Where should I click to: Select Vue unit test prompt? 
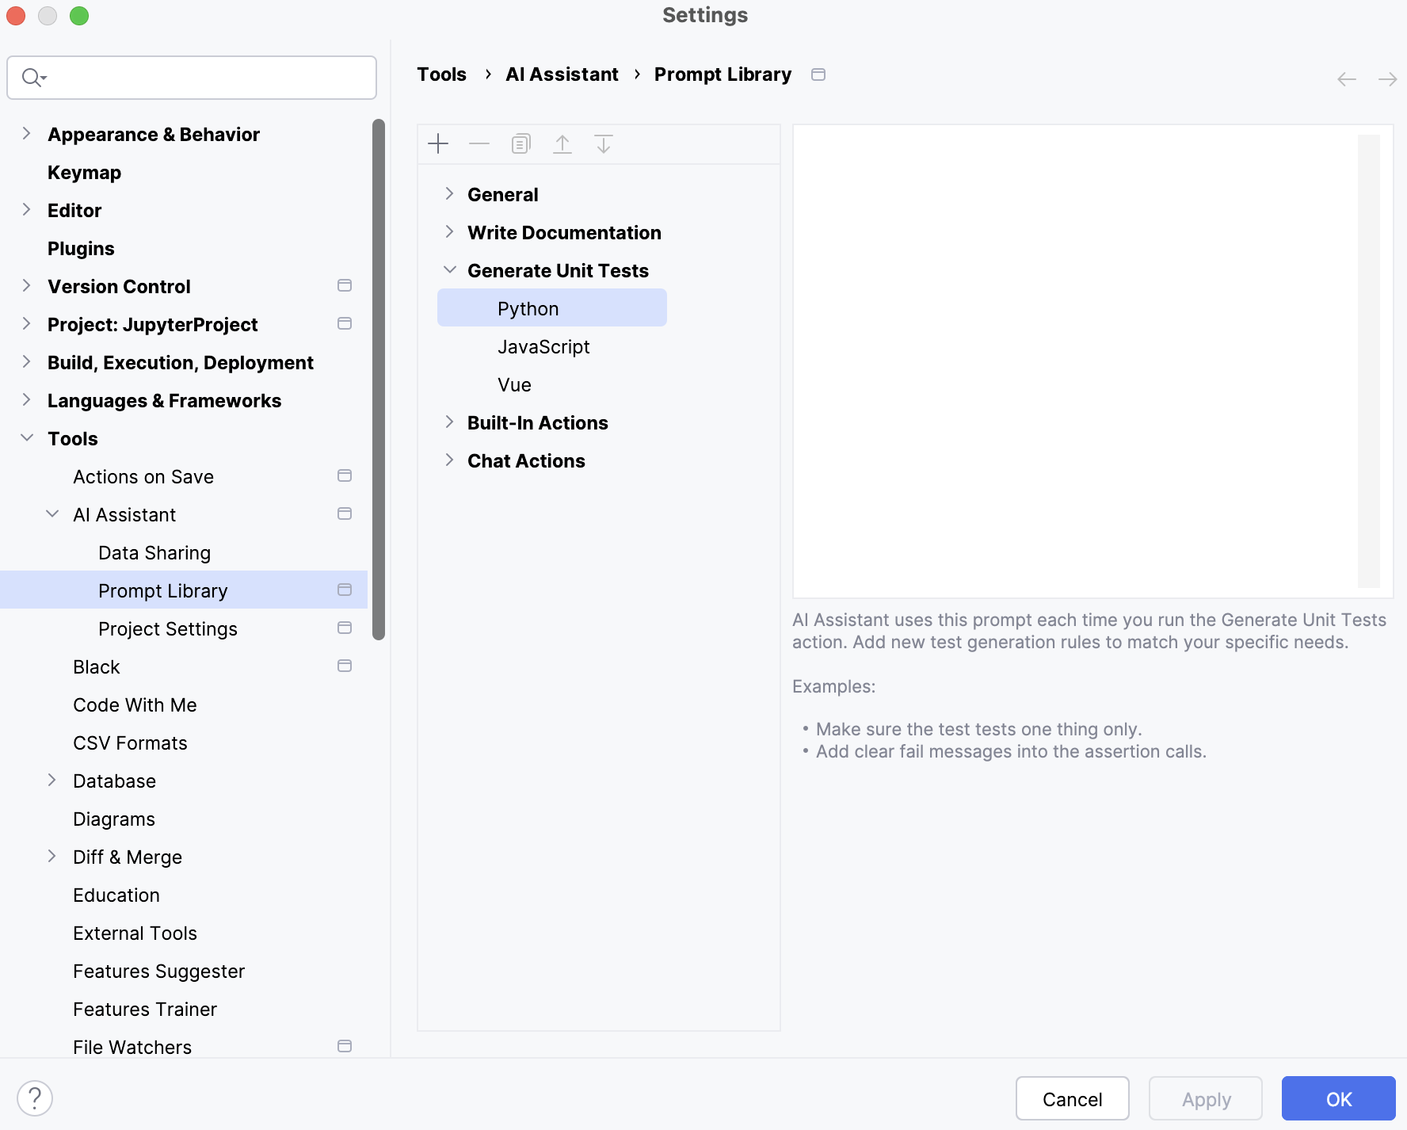coord(514,385)
